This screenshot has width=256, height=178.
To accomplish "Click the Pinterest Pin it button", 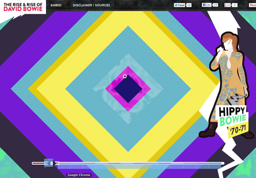I will pyautogui.click(x=252, y=5).
